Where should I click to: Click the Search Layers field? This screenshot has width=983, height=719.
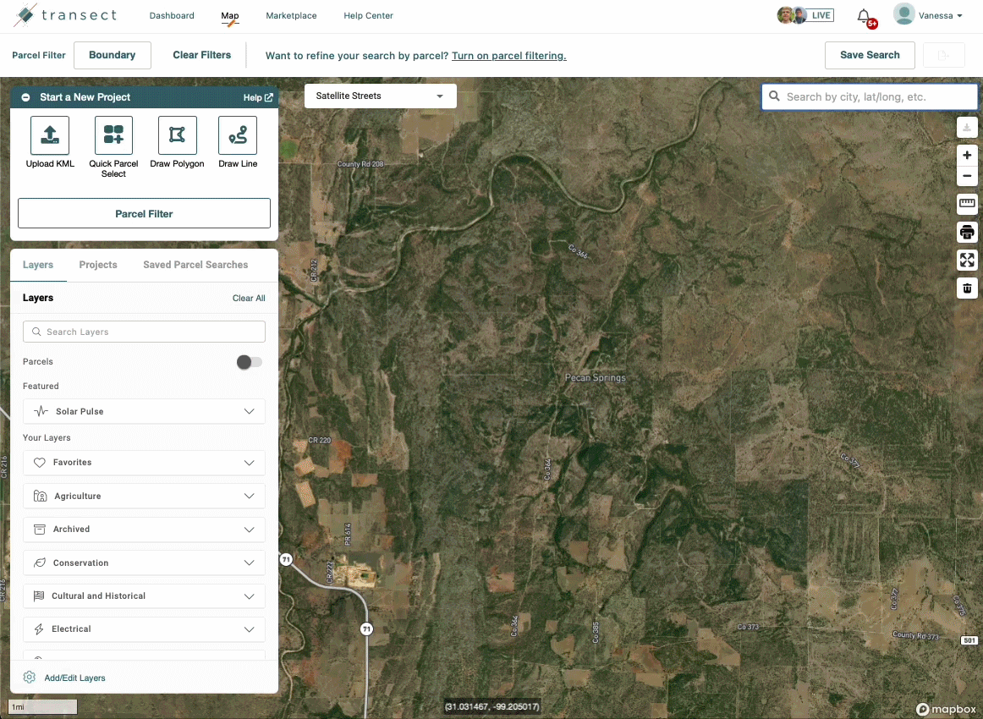(x=144, y=332)
